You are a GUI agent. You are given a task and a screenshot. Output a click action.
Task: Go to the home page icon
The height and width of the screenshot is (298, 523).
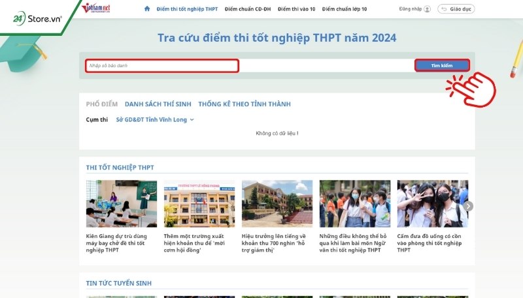(147, 8)
